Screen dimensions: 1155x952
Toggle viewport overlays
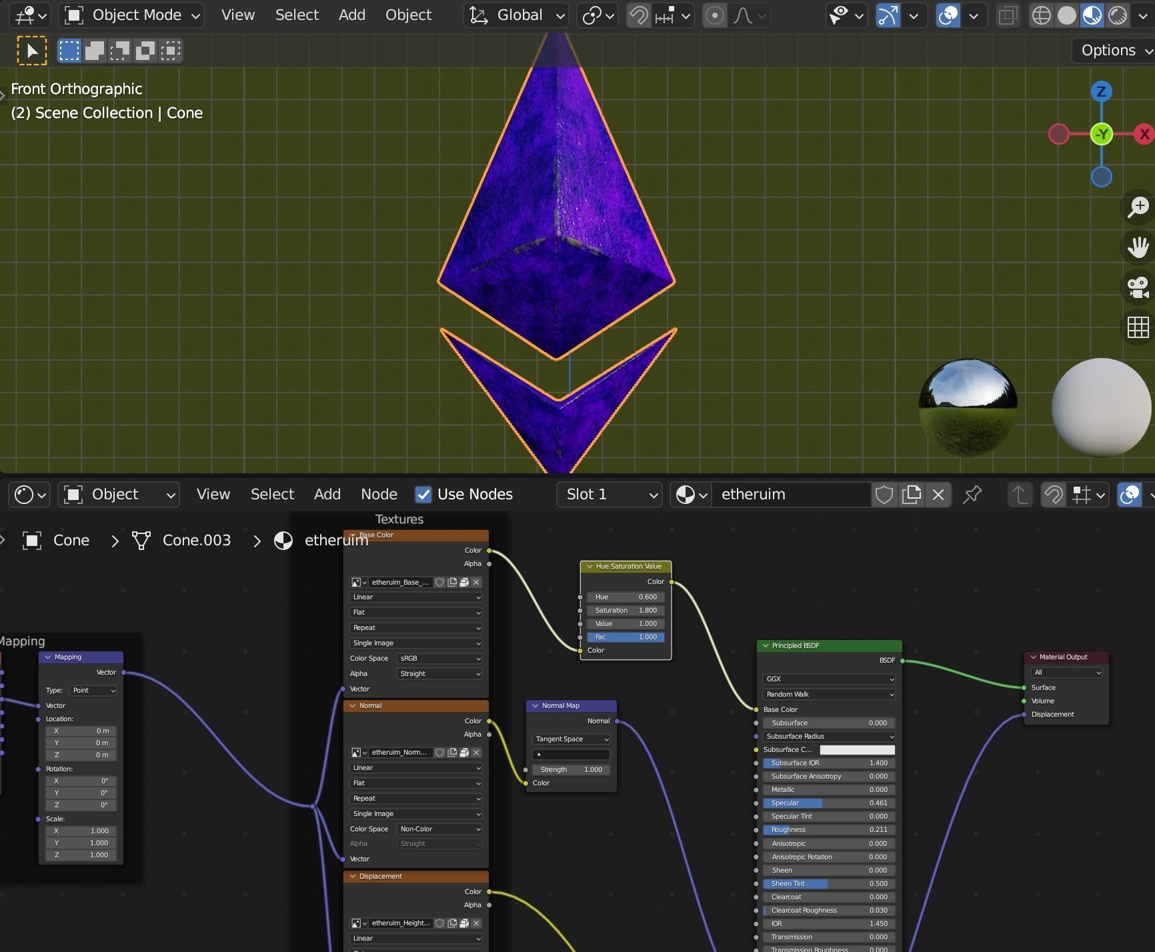[948, 15]
